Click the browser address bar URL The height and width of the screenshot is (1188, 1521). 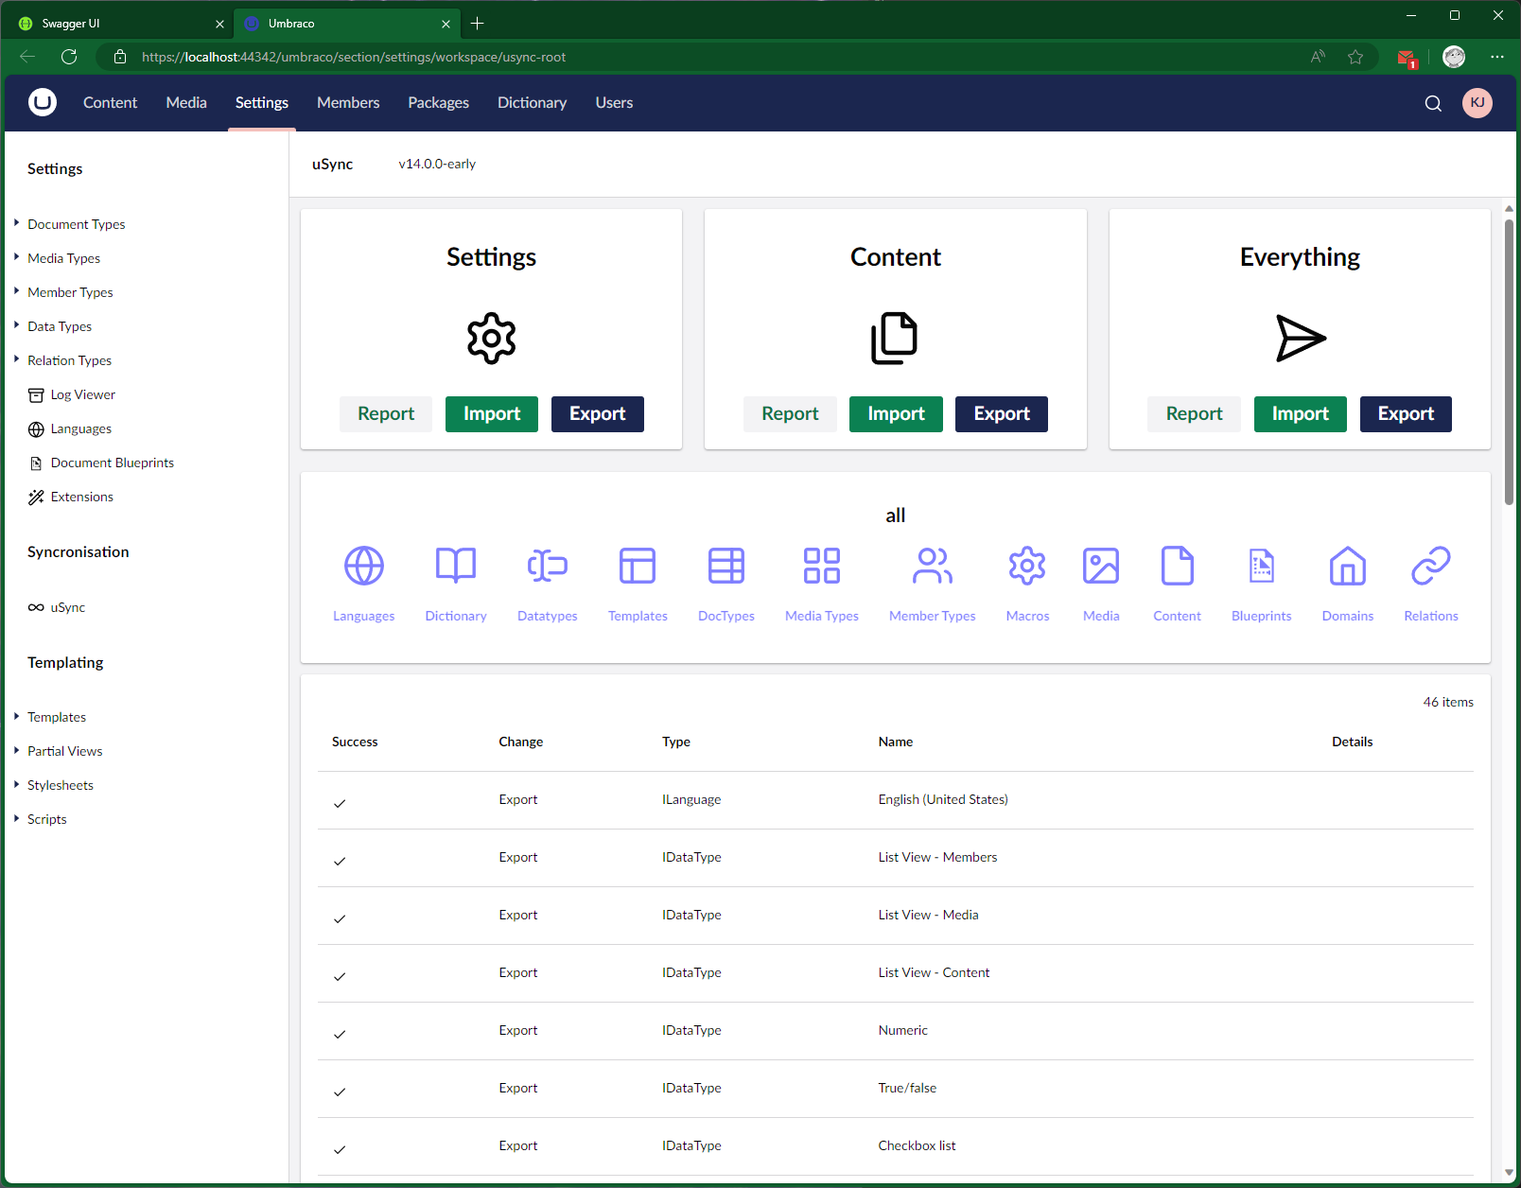(354, 57)
